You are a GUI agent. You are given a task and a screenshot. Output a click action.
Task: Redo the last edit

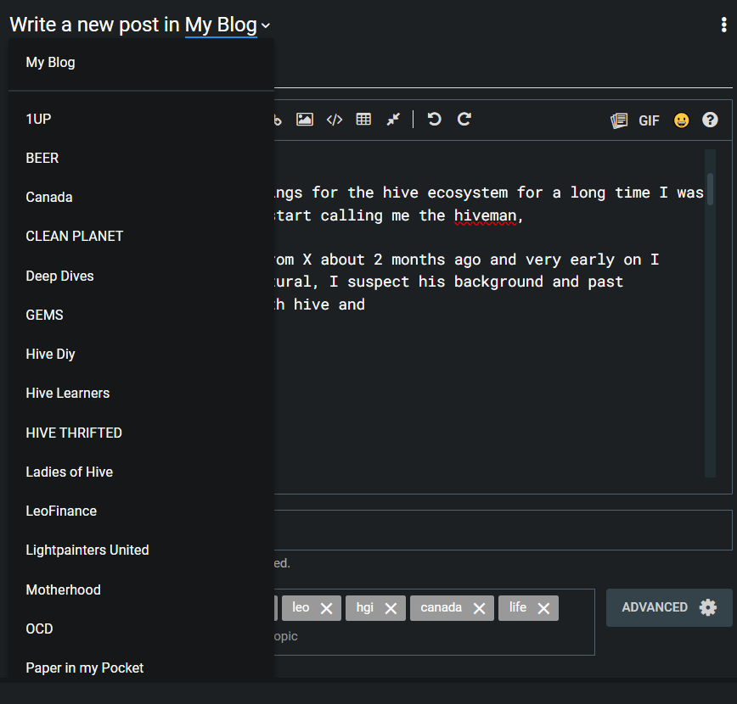pyautogui.click(x=464, y=120)
